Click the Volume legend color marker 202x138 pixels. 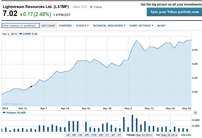(x=4, y=113)
